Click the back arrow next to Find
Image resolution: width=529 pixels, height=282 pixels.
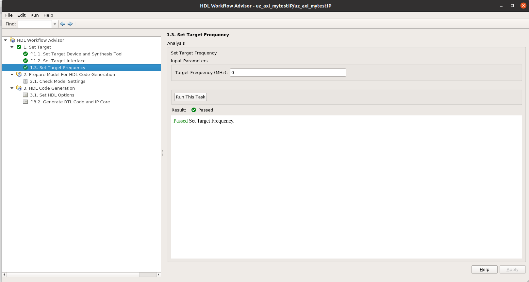point(62,24)
